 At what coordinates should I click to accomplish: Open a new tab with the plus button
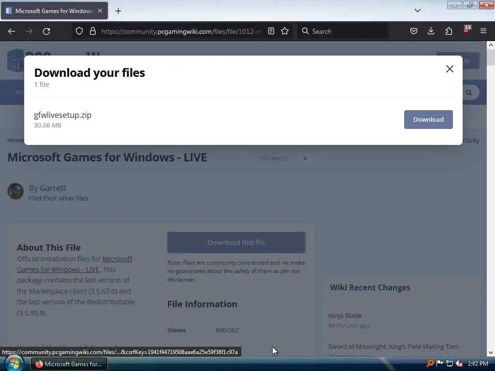pos(118,11)
